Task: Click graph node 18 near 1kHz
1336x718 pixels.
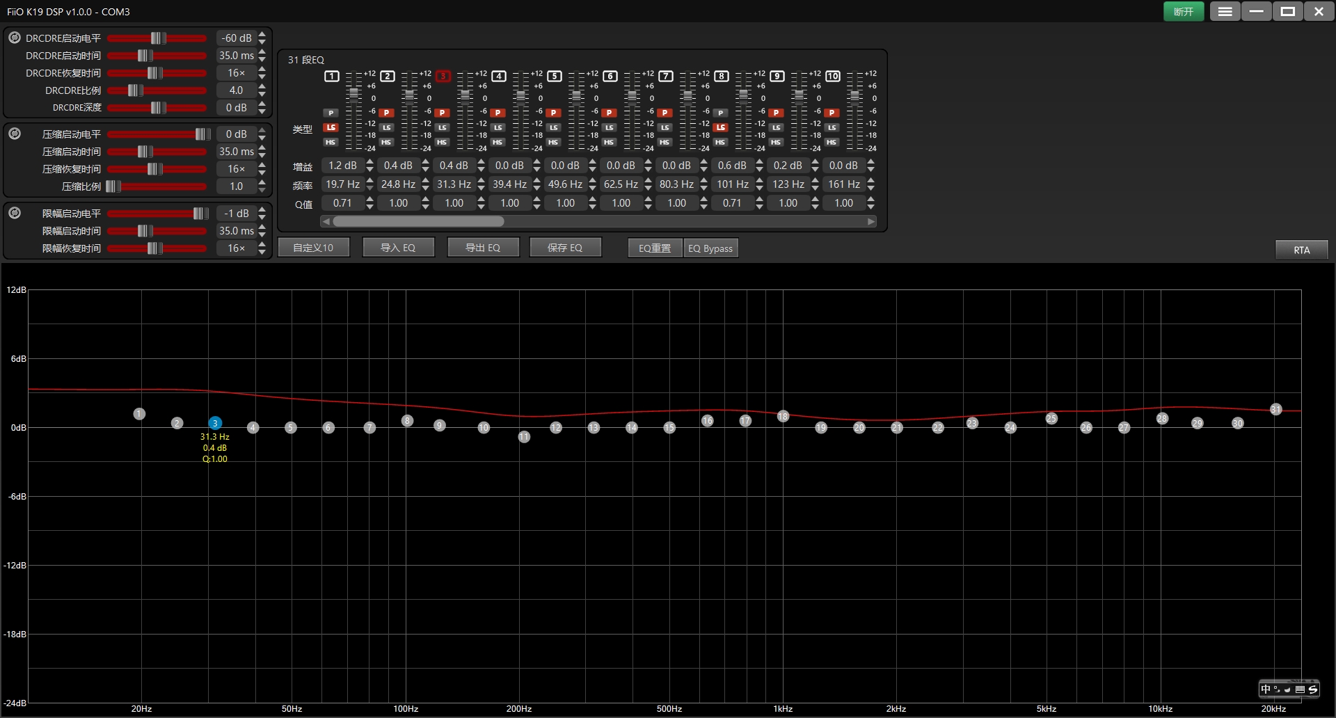Action: (x=783, y=416)
